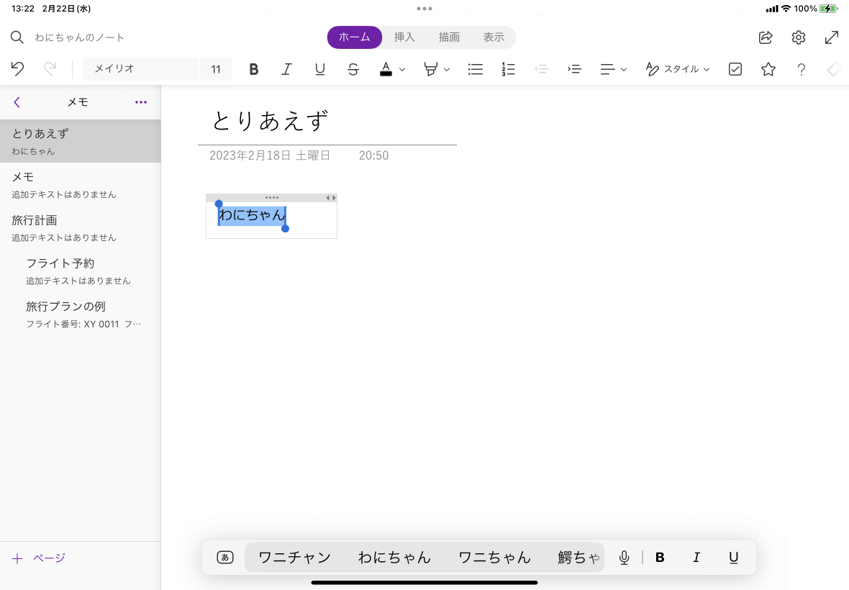Open the settings gear icon
Image resolution: width=849 pixels, height=590 pixels.
(799, 37)
